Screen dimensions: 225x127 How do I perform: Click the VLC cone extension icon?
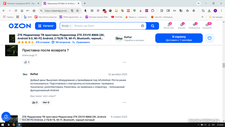[140, 11]
